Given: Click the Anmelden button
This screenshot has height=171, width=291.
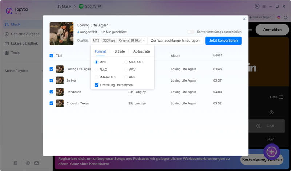Looking at the screenshot, I should (x=272, y=30).
